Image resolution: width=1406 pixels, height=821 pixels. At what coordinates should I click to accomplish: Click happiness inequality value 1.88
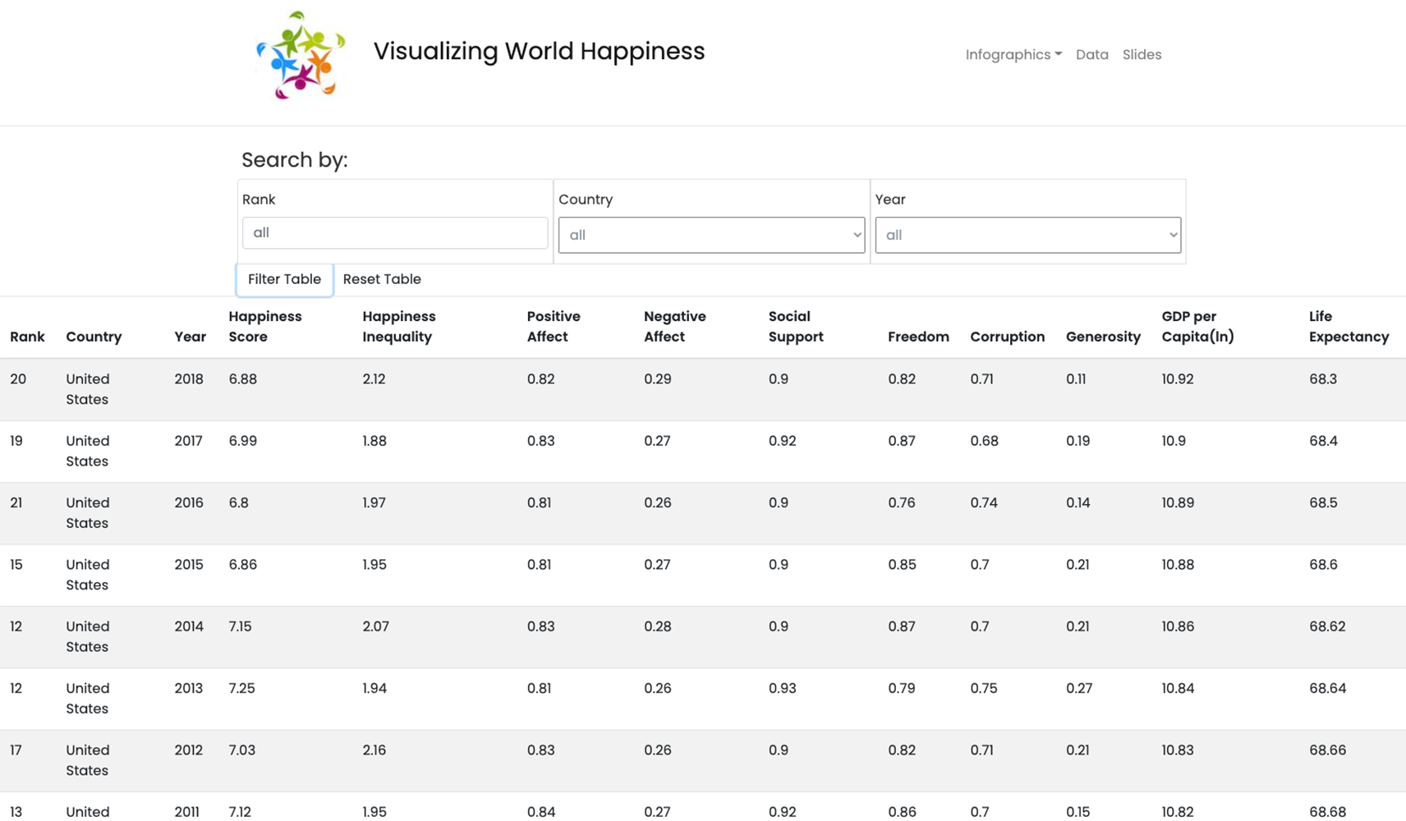[x=374, y=441]
